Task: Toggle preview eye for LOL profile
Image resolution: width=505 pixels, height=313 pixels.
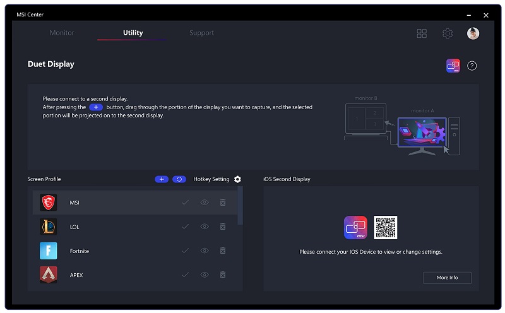Action: point(205,227)
